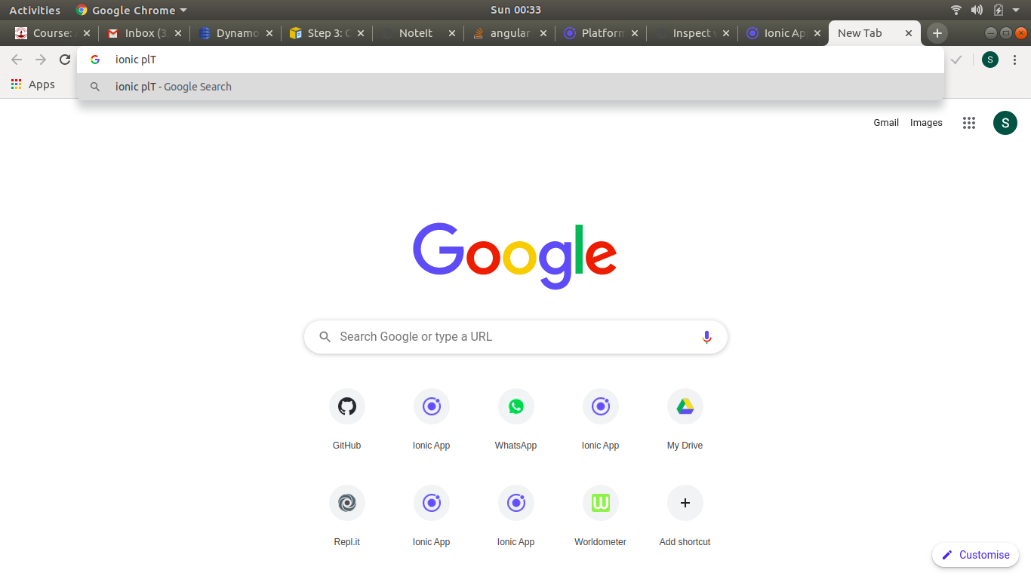Screen dimensions: 1031x579
Task: Open the Apps bookmarks shortcut
Action: click(33, 84)
